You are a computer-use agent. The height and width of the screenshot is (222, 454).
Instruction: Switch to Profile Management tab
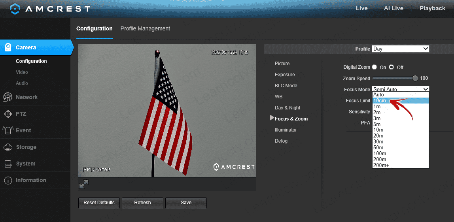pyautogui.click(x=145, y=28)
